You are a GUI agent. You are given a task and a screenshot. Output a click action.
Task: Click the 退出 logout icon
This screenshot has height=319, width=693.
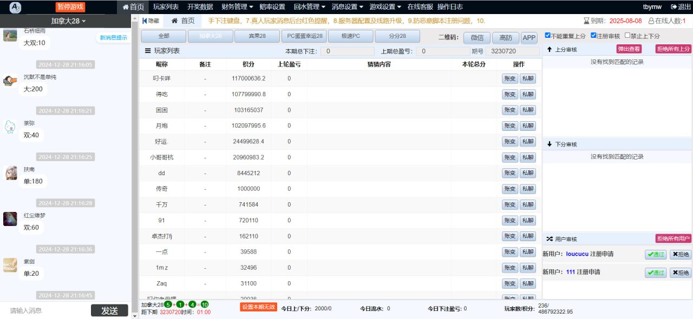pyautogui.click(x=674, y=7)
